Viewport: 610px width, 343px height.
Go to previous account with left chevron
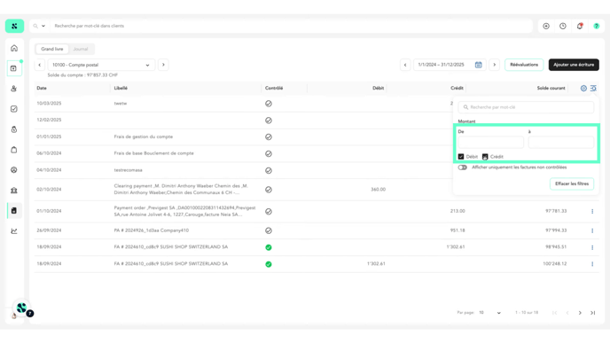point(39,65)
